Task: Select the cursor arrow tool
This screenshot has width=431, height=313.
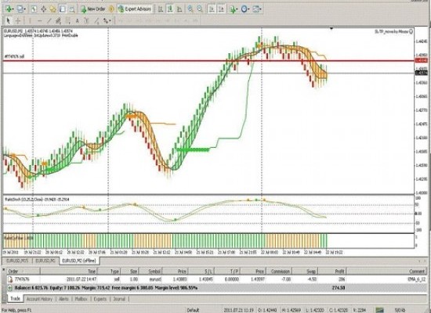Action: tap(8, 20)
